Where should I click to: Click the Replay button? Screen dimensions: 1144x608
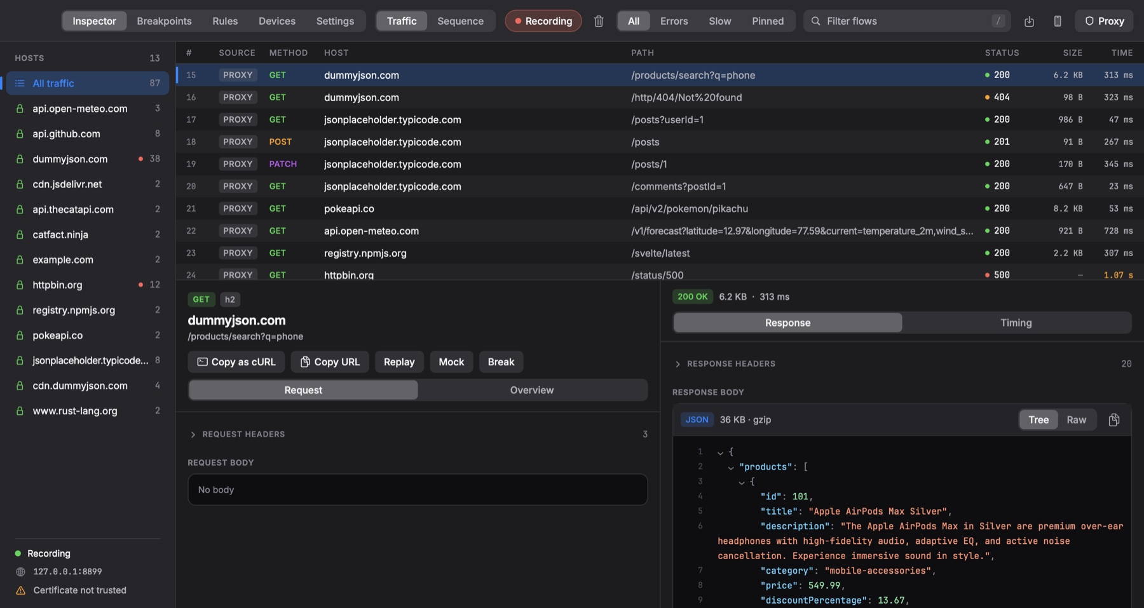[x=399, y=362]
